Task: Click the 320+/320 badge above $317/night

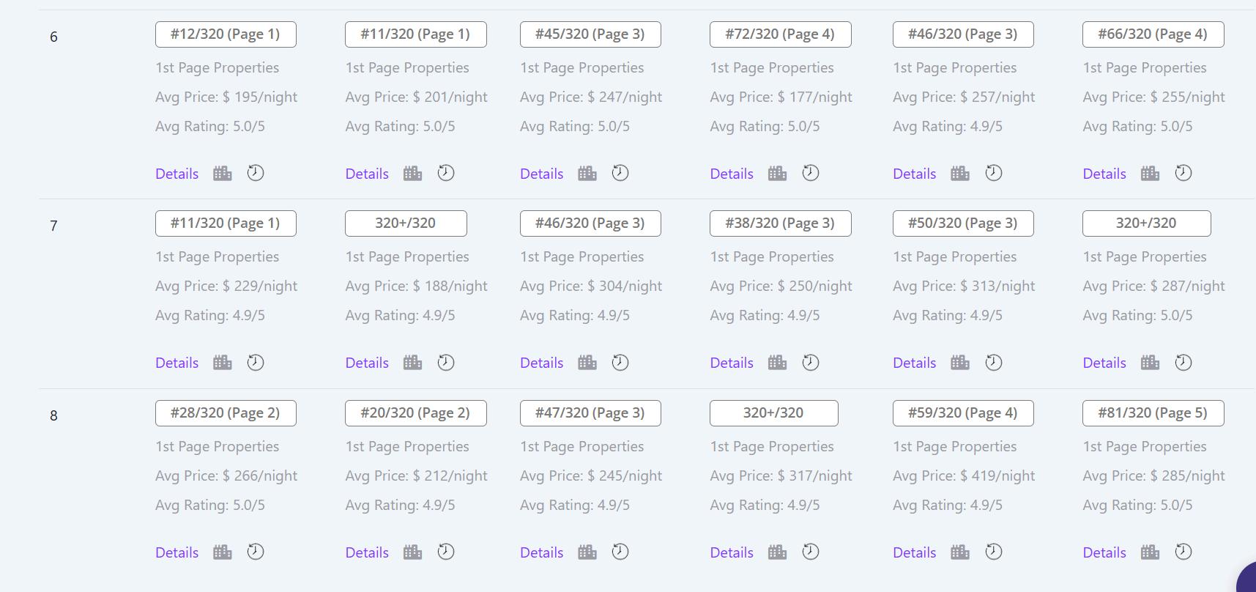Action: click(x=774, y=413)
